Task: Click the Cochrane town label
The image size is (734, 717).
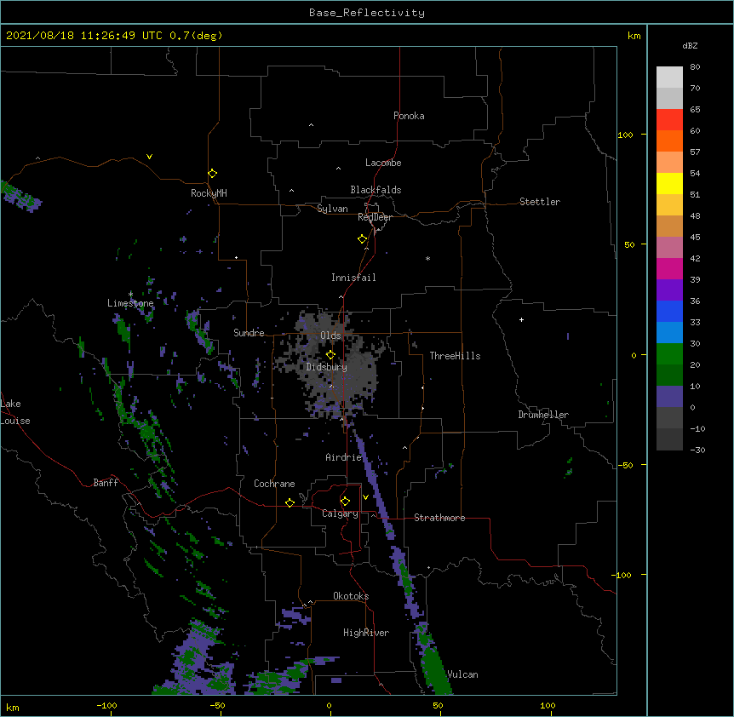Action: 274,484
